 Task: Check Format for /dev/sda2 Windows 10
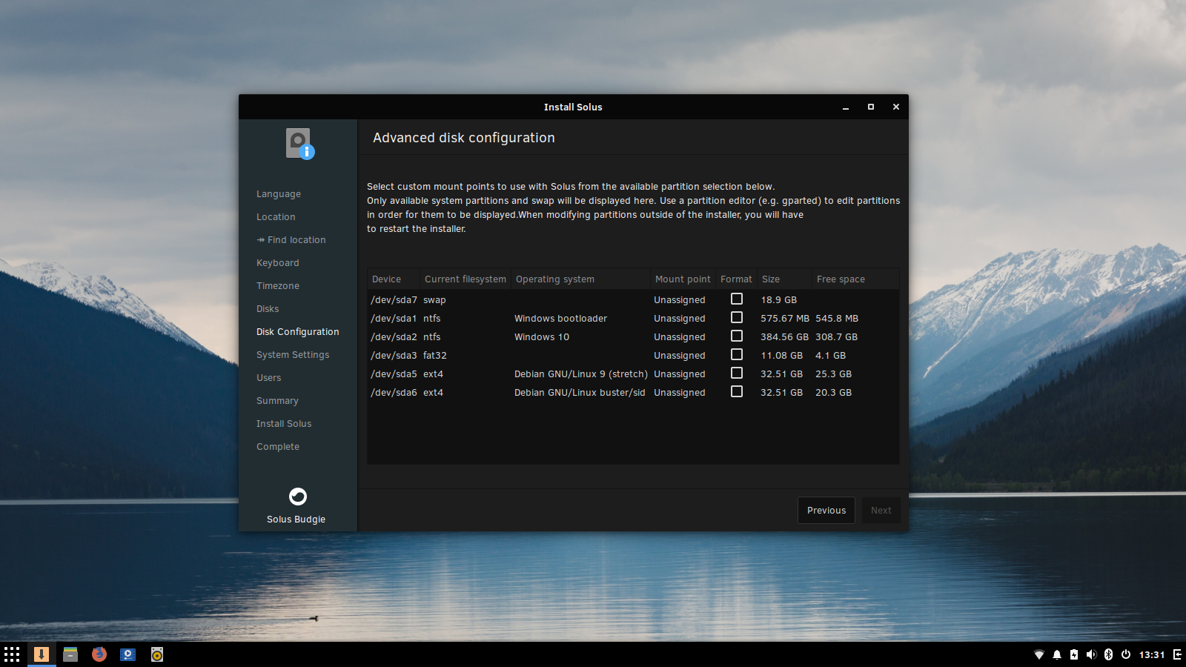point(737,336)
